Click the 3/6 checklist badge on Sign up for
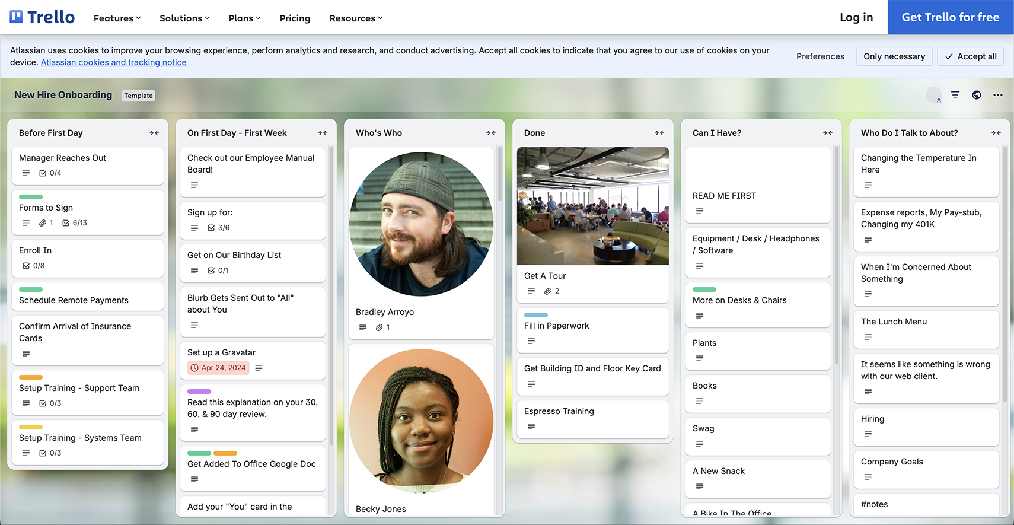This screenshot has height=525, width=1014. tap(219, 228)
